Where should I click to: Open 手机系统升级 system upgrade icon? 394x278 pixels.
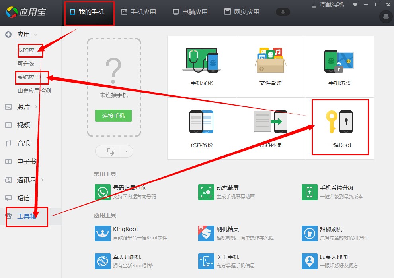click(x=310, y=192)
